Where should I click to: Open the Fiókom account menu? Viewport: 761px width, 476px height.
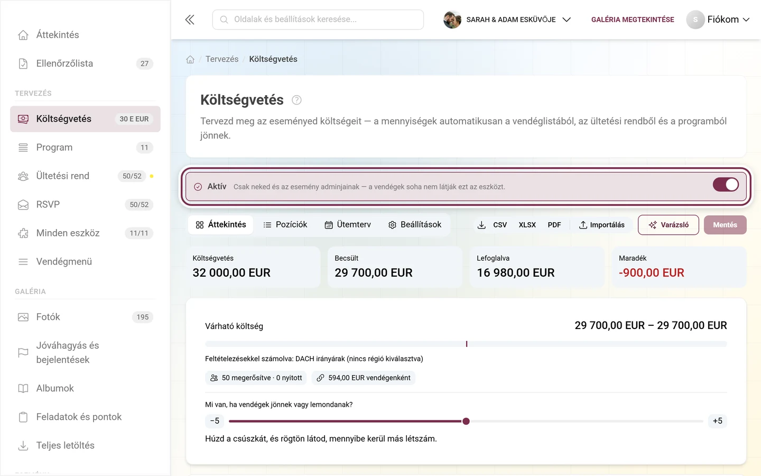[x=718, y=20]
